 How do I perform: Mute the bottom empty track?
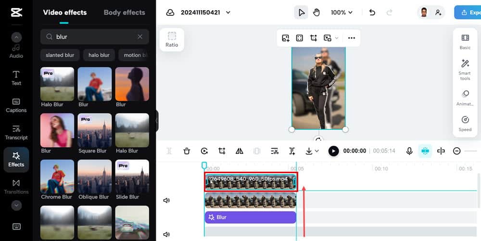coord(166,235)
